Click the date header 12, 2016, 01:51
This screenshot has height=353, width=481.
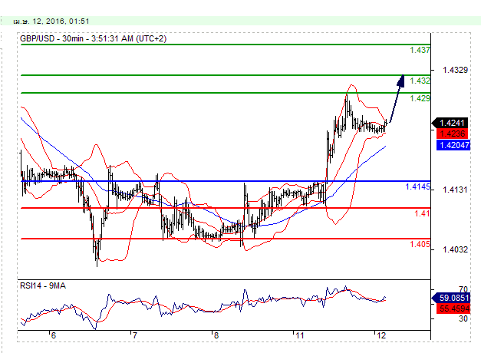[51, 21]
